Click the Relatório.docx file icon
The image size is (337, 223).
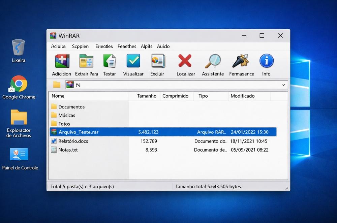click(x=54, y=141)
